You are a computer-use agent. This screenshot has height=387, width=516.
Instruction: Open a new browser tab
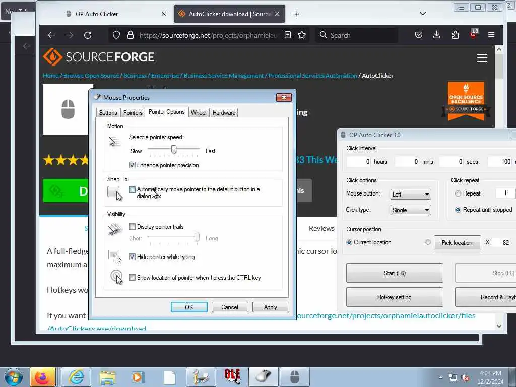point(296,14)
